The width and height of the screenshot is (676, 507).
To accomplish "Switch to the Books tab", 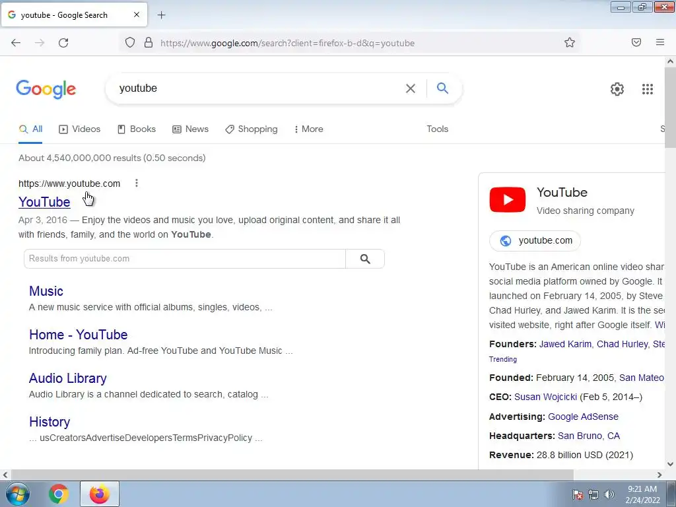I will (137, 129).
